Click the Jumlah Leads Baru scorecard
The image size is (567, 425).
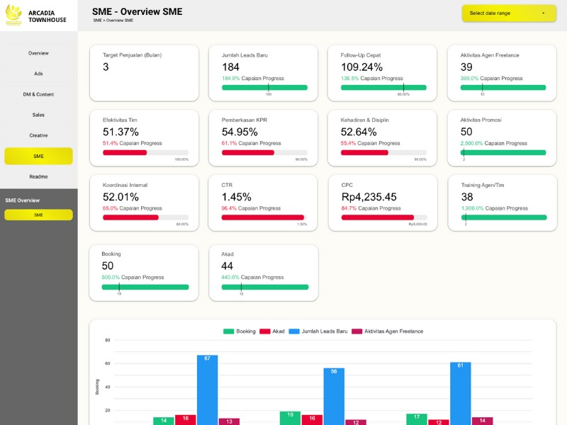click(x=264, y=71)
